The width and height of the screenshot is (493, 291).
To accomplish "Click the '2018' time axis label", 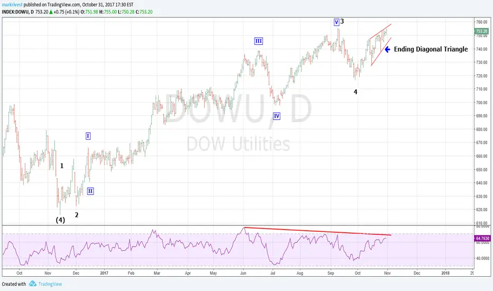I will pos(445,273).
